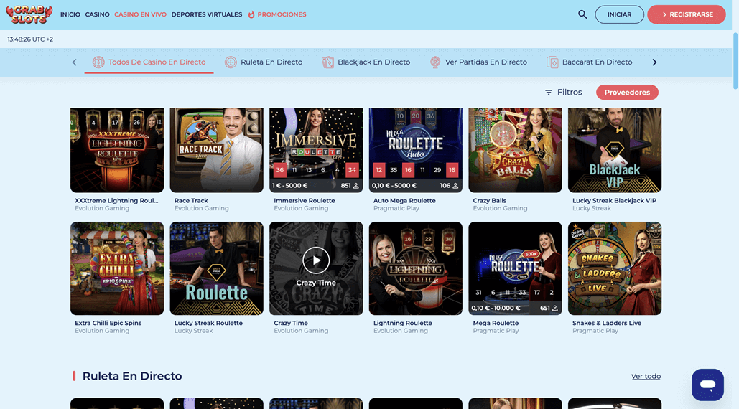Viewport: 739px width, 409px height.
Task: Click the filter lines icon next to Filtros
Action: click(549, 93)
